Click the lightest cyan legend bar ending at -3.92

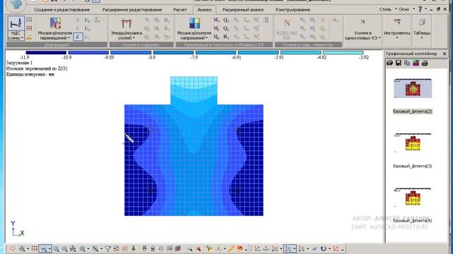pyautogui.click(x=343, y=53)
